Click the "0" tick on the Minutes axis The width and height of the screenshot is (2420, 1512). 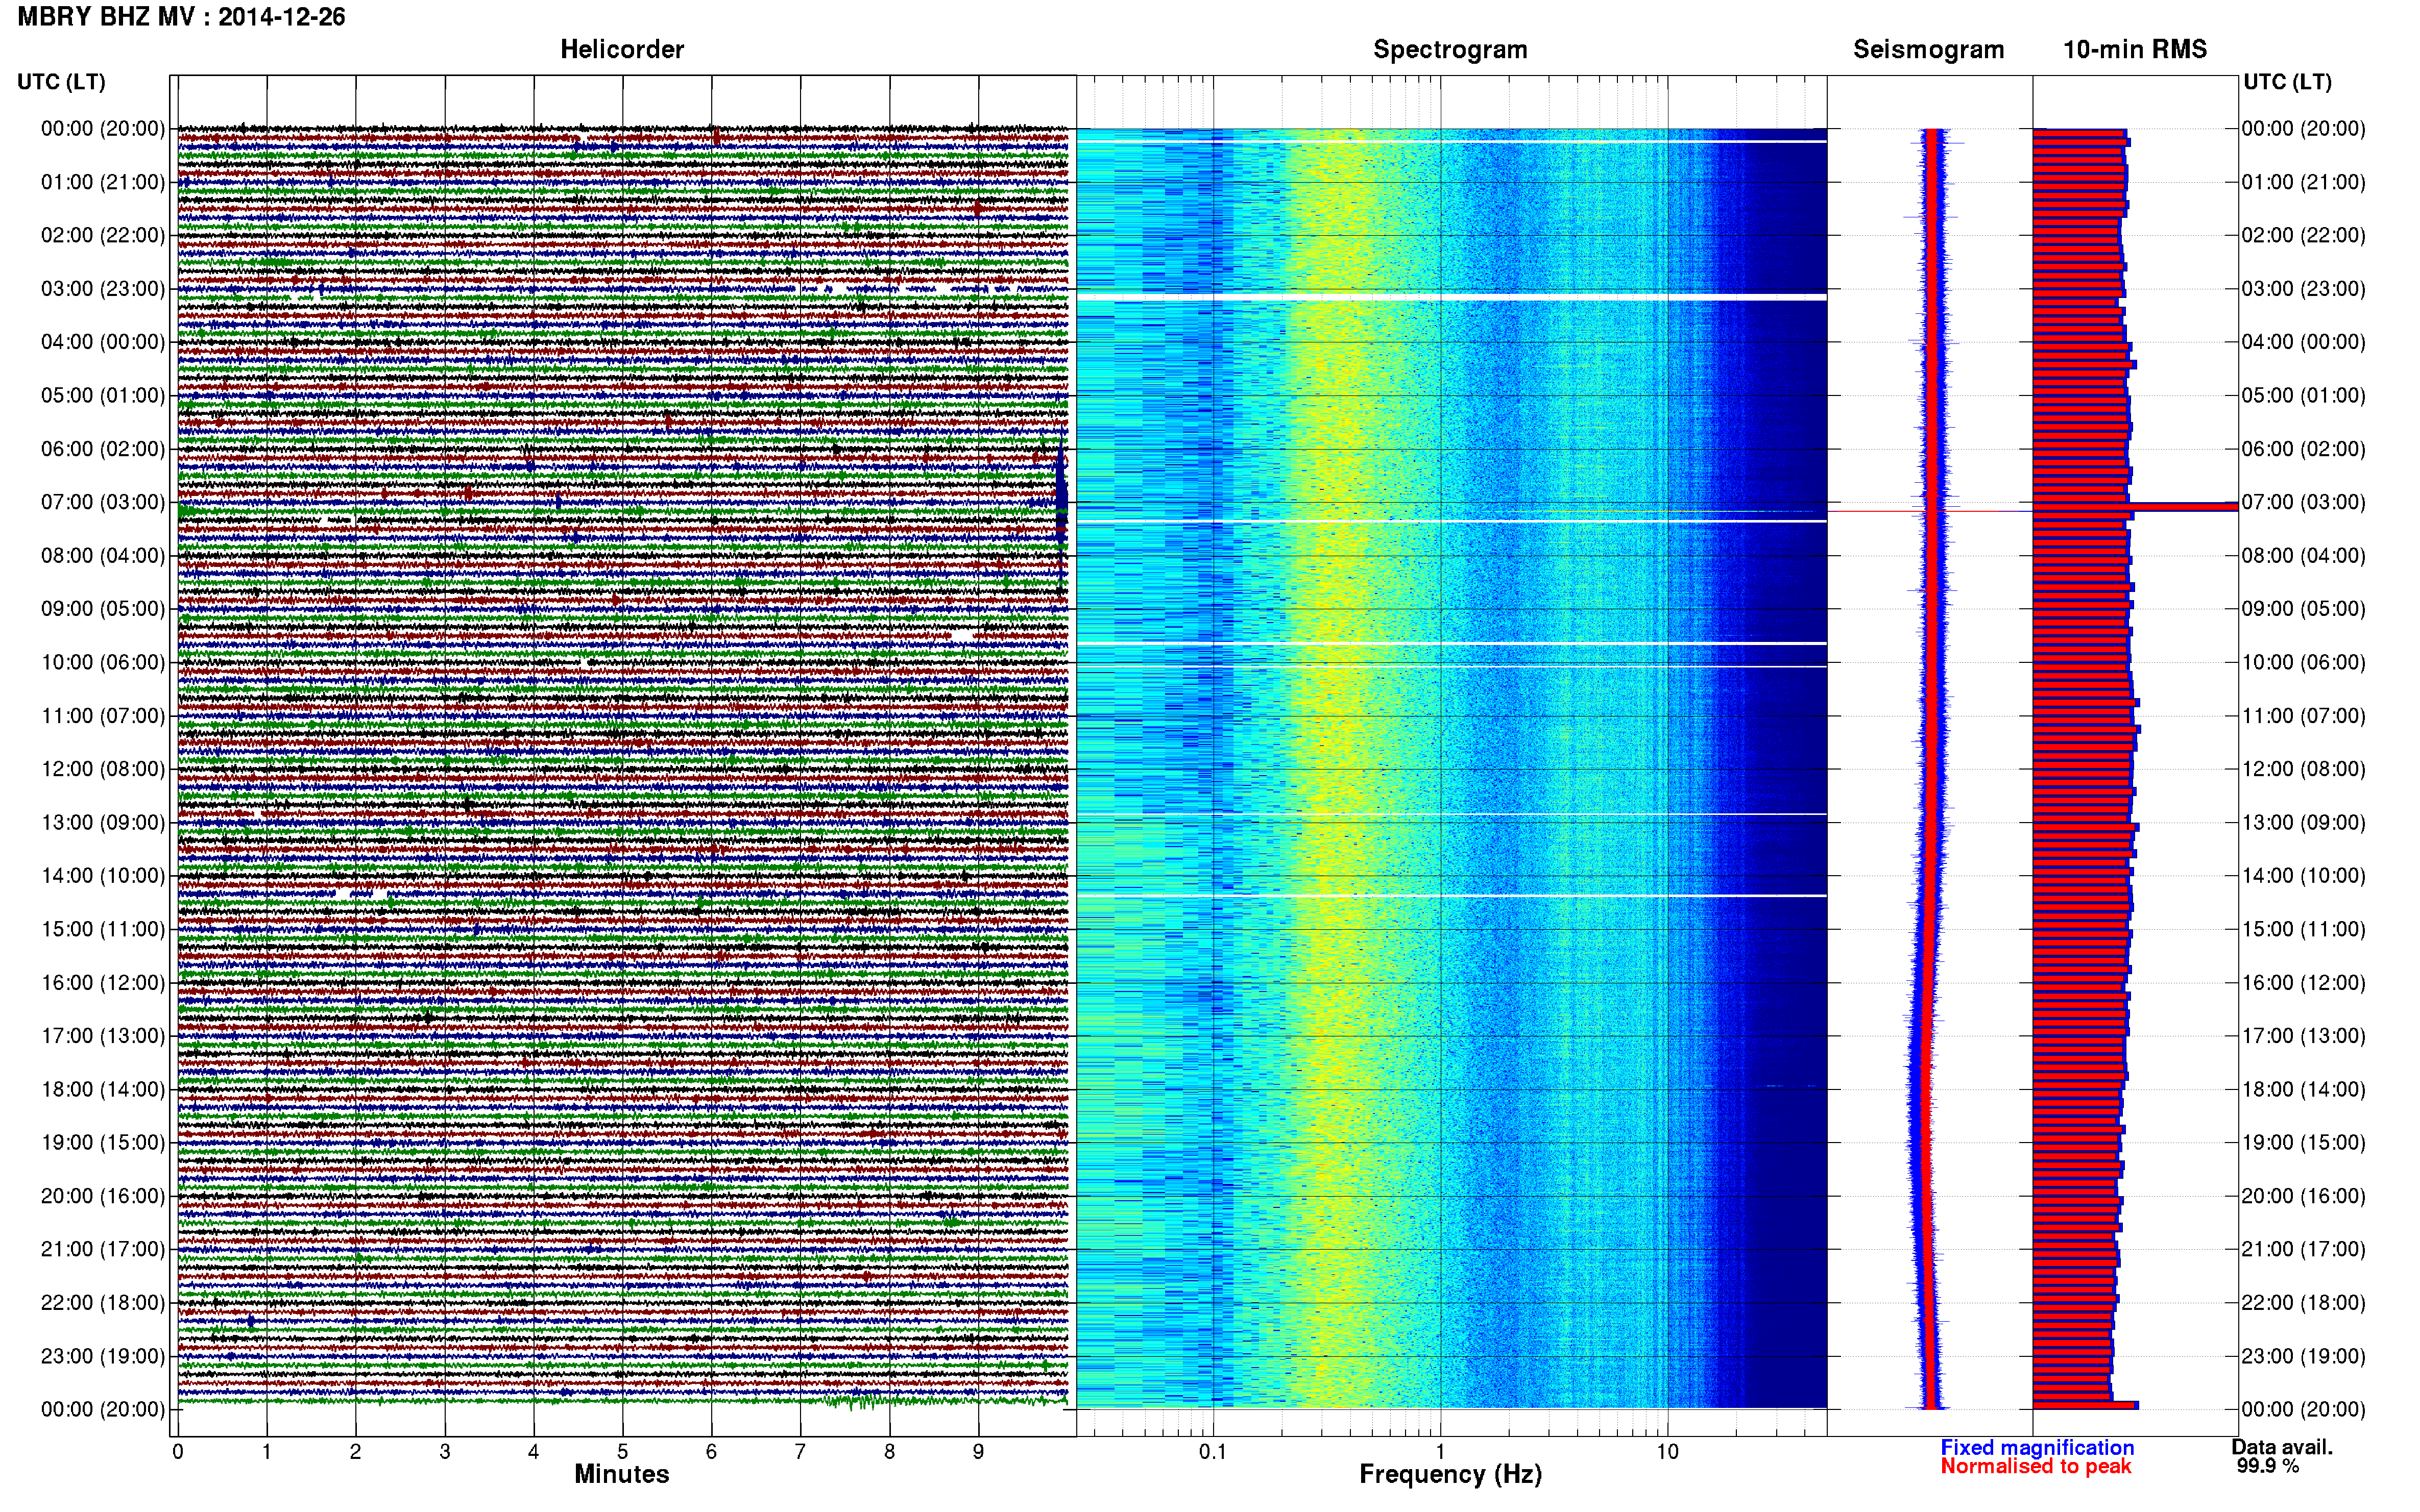(x=178, y=1452)
